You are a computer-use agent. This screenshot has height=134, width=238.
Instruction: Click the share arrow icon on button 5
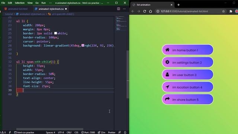[x=167, y=99]
